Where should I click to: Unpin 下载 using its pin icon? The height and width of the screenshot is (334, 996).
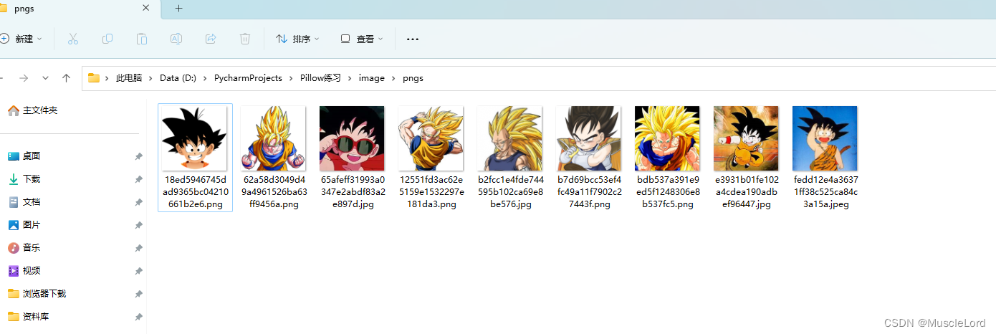point(138,179)
